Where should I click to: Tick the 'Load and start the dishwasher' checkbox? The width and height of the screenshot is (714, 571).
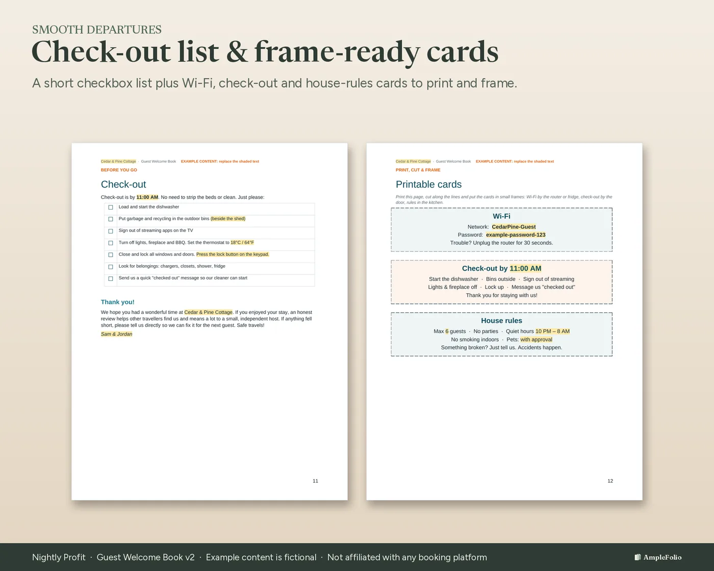click(111, 207)
